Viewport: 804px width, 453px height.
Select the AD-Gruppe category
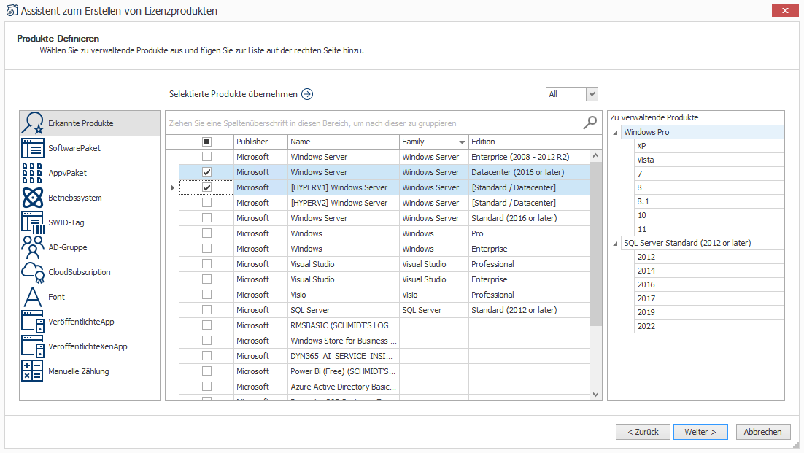pos(90,247)
